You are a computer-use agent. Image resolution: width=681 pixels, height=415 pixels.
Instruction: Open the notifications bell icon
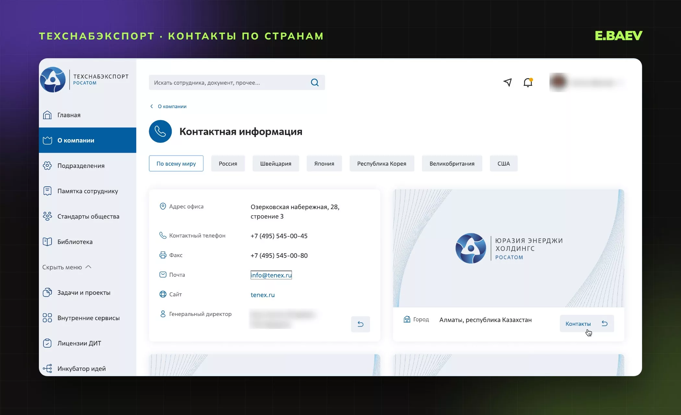pyautogui.click(x=528, y=83)
